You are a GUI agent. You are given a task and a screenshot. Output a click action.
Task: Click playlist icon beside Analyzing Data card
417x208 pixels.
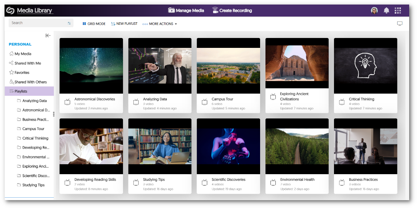[136, 102]
